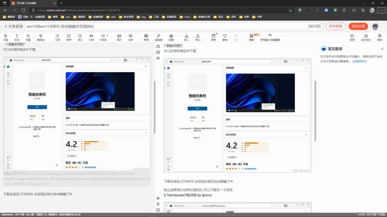
Task: Apply italic (斜体) formatting
Action: (x=17, y=37)
